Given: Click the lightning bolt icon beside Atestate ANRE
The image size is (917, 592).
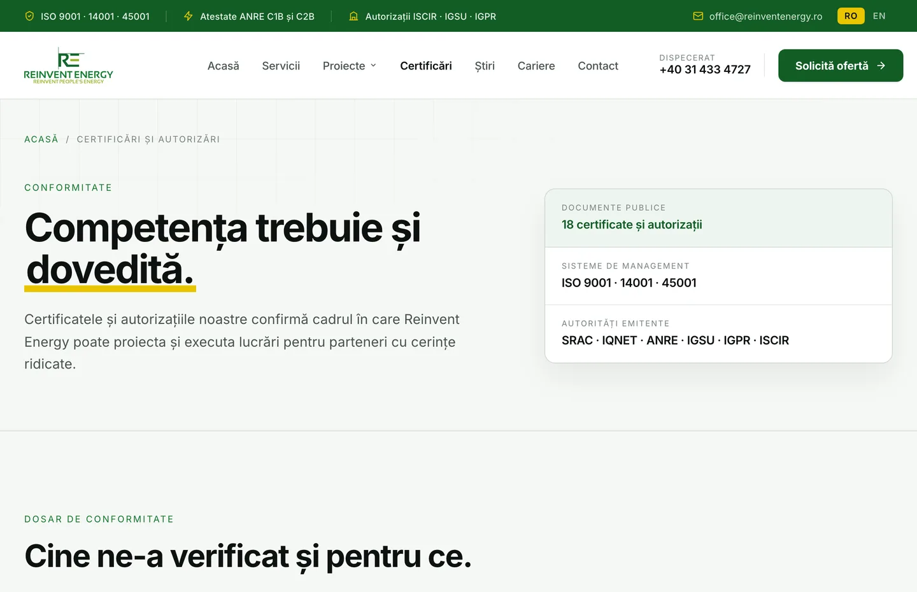Looking at the screenshot, I should (188, 16).
